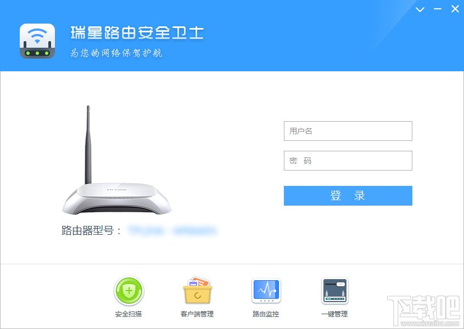464x329 pixels.
Task: Select the 路由监控 text label
Action: tap(266, 314)
